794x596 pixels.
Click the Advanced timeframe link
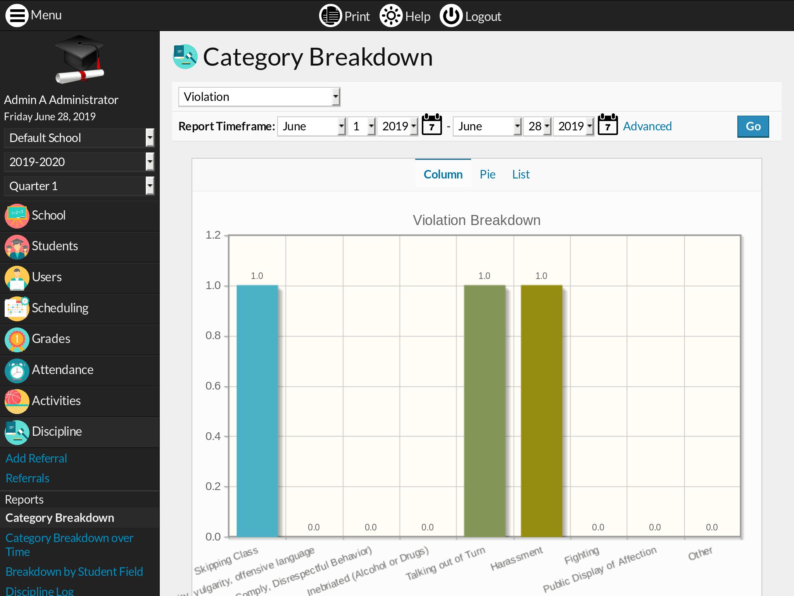(647, 126)
